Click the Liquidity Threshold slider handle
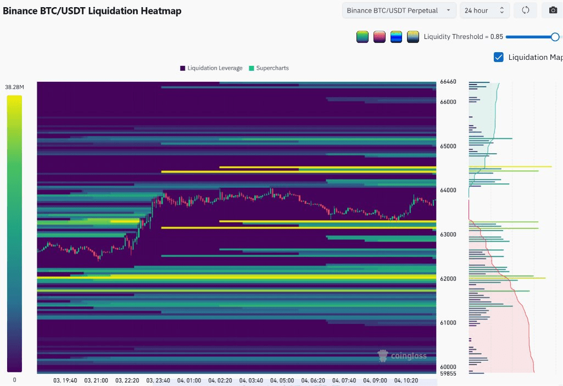 [555, 37]
